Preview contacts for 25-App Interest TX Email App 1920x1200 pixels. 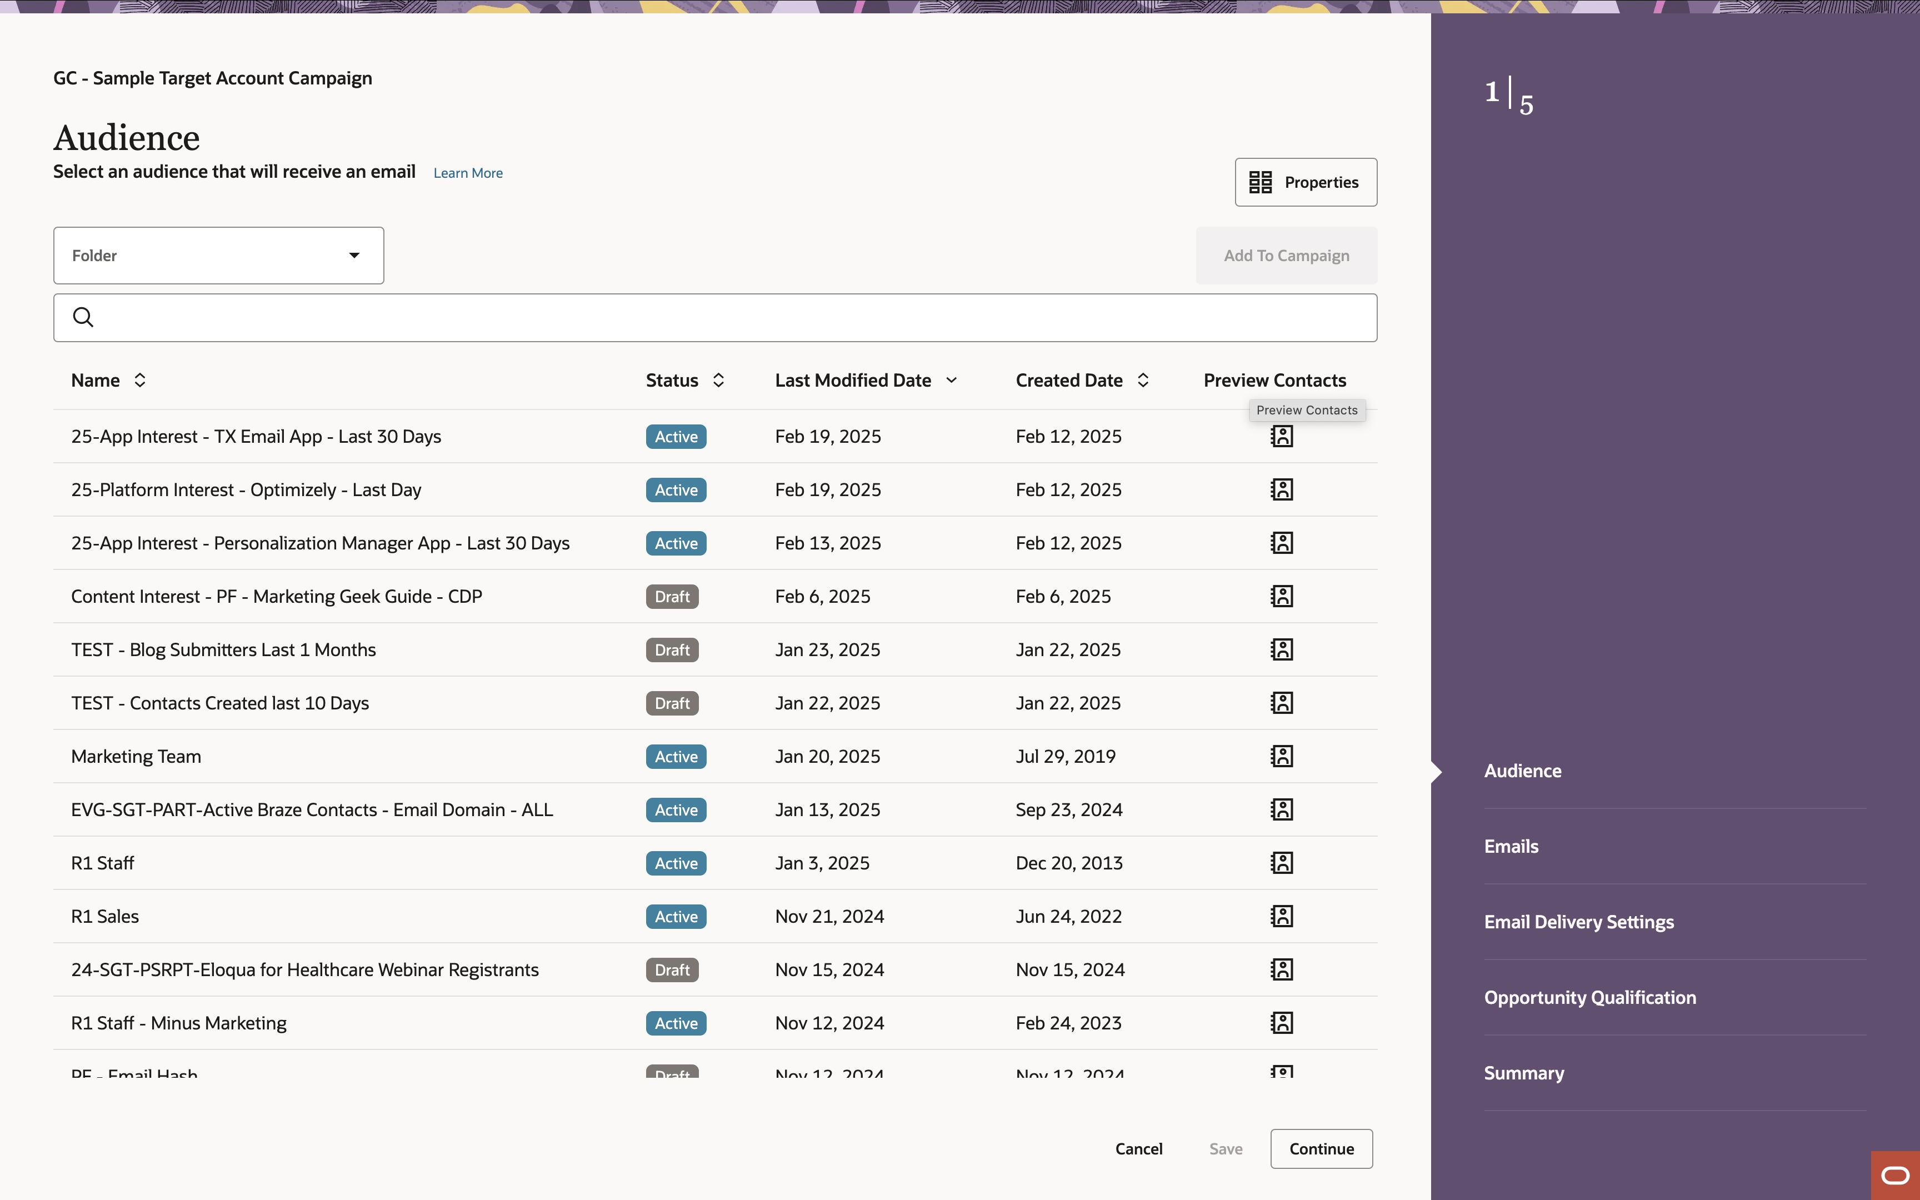tap(1281, 436)
